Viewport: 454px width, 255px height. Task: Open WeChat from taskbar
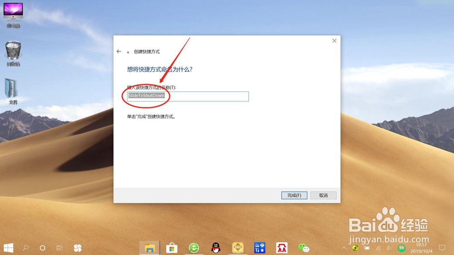click(304, 248)
